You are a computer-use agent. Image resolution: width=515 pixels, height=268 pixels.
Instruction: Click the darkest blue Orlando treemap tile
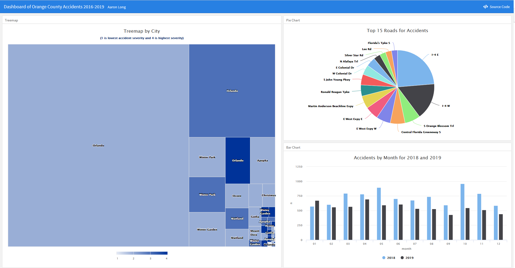tap(238, 160)
